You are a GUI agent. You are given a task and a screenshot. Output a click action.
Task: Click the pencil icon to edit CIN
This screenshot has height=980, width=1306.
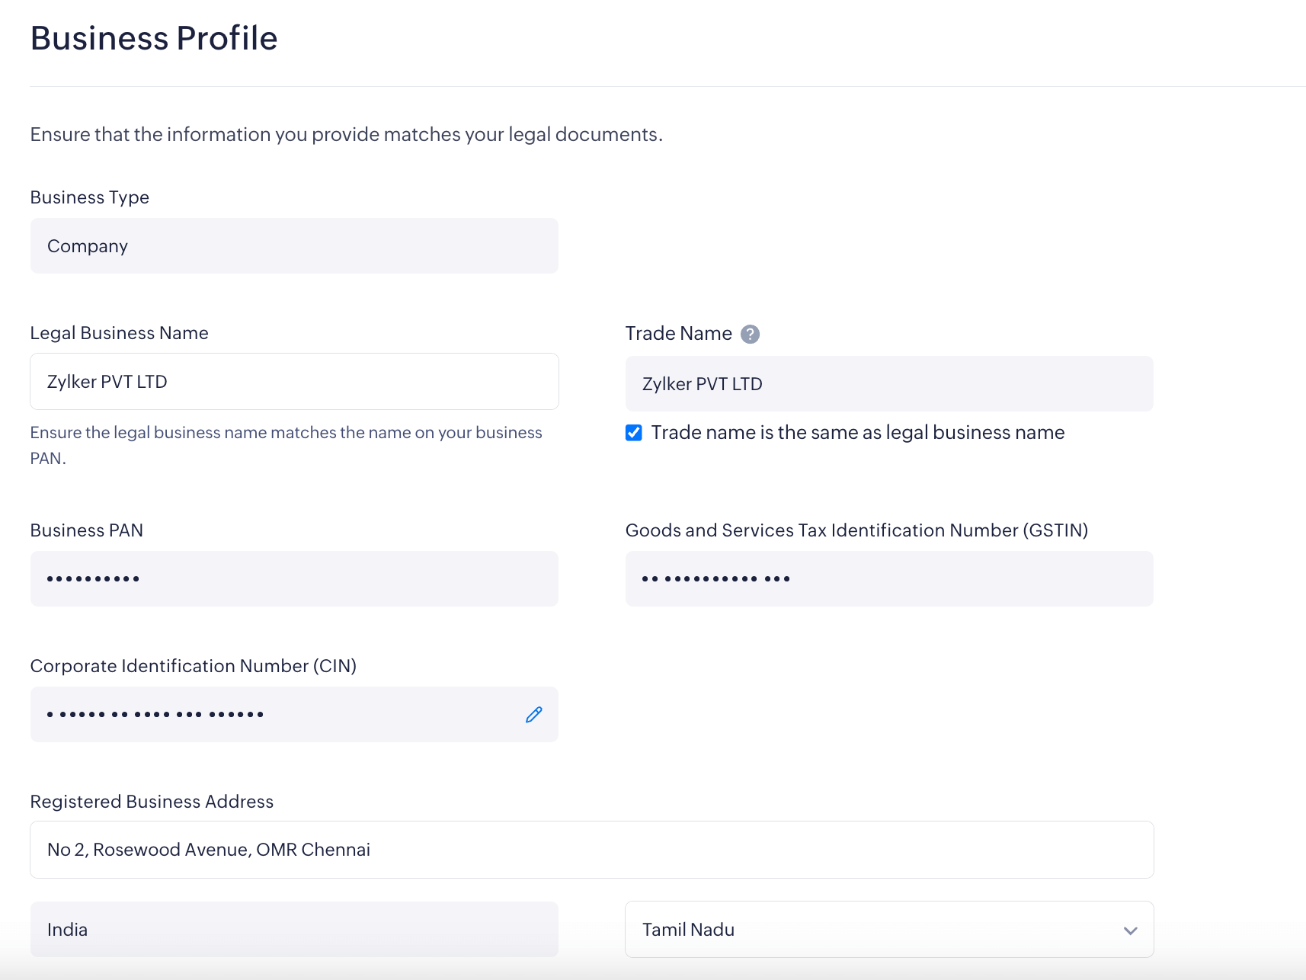point(533,714)
